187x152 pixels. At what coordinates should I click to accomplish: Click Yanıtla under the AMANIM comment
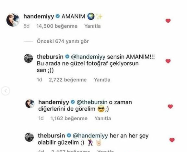(92, 26)
